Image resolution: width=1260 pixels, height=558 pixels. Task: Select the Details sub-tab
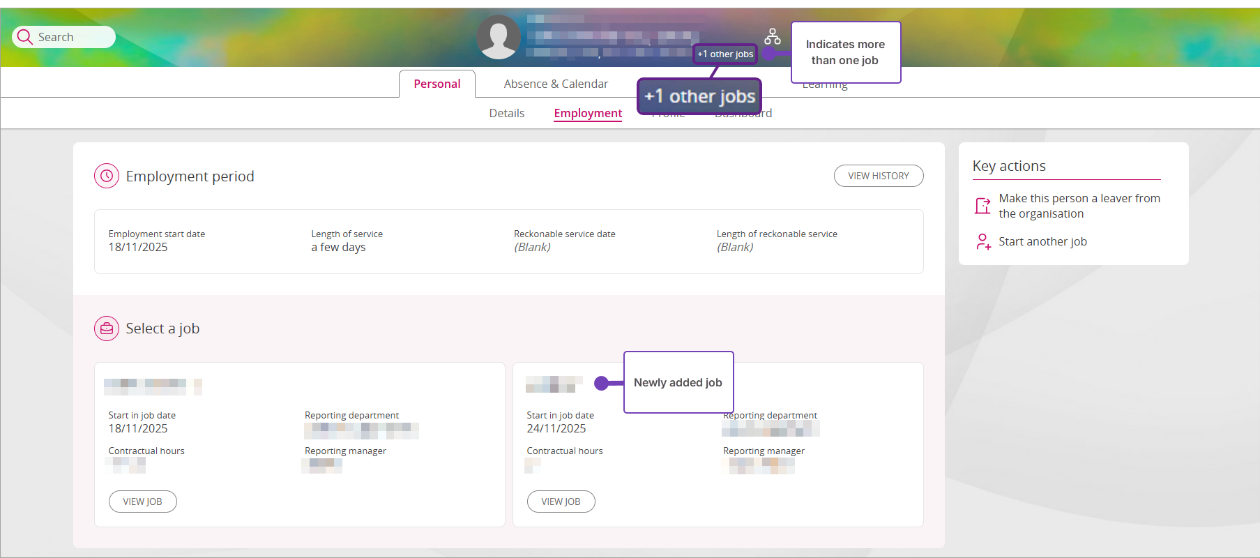506,113
